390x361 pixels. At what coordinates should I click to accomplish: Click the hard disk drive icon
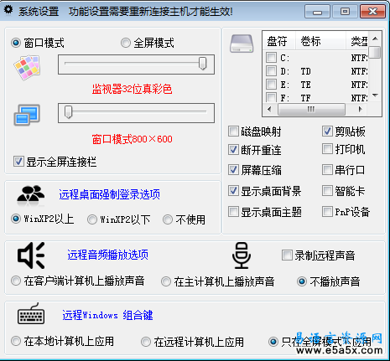click(242, 44)
